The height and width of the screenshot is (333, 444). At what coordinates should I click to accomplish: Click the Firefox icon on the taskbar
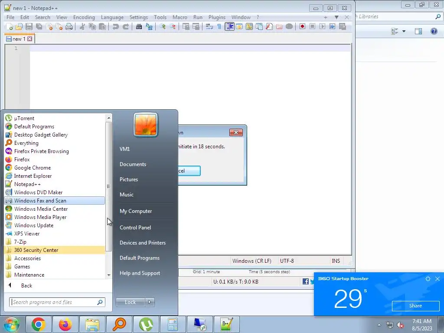click(65, 324)
